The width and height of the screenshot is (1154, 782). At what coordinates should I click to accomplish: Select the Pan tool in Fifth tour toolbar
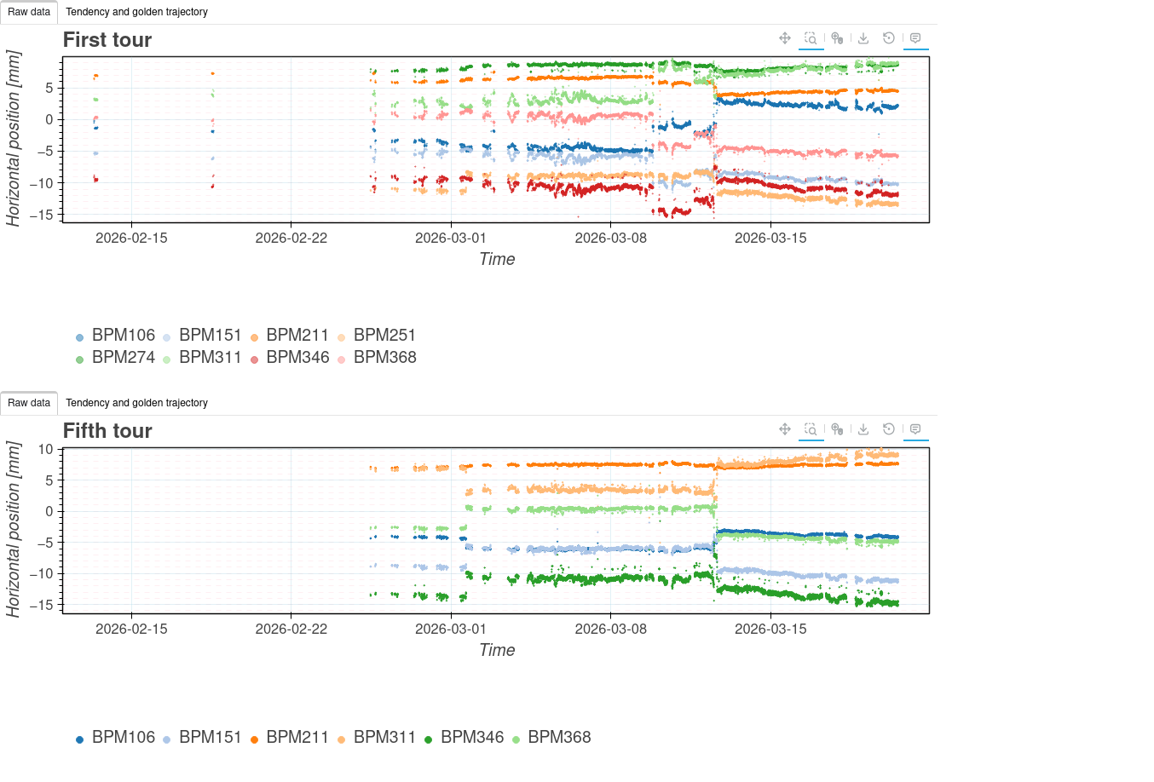tap(785, 429)
